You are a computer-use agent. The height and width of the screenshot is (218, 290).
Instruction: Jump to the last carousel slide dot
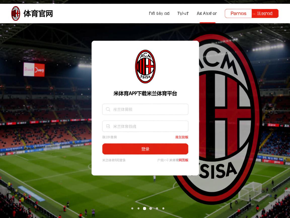pos(163,208)
